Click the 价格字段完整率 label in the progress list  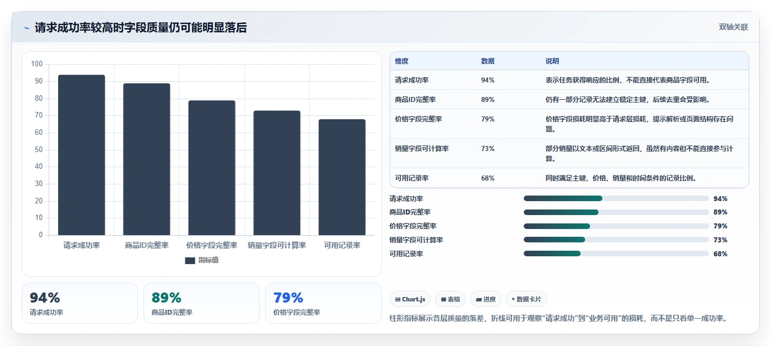(413, 226)
